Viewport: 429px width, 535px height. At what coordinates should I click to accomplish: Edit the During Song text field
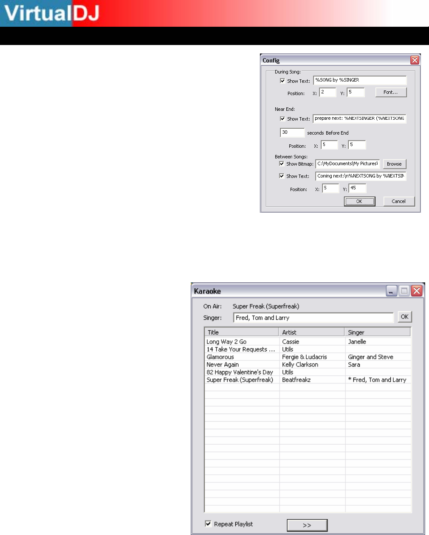tap(360, 80)
